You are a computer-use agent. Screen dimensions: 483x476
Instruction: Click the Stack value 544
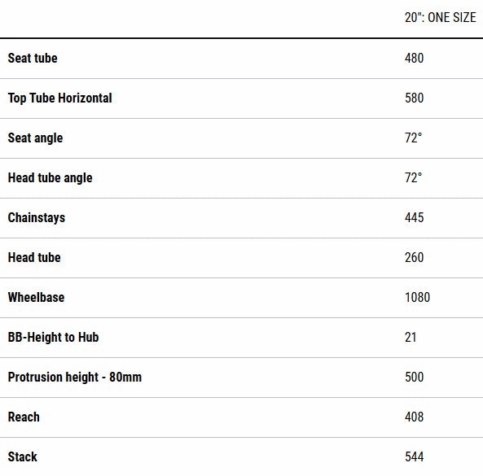[x=415, y=457]
